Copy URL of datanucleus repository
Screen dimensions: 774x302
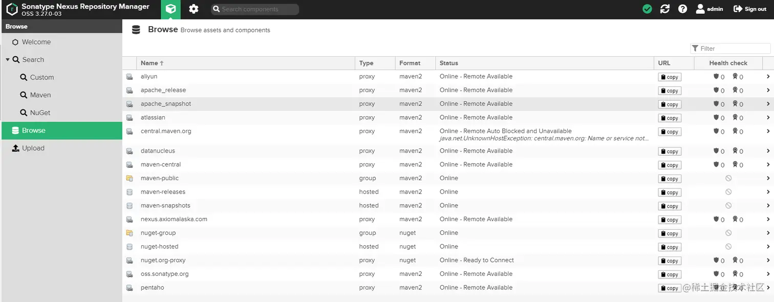670,152
